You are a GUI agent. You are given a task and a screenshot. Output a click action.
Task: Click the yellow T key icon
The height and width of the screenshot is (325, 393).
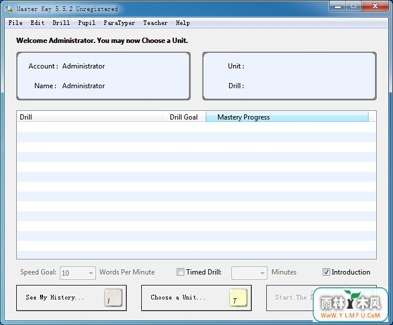[238, 298]
